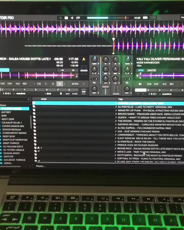Click Deck A FLX button
The width and height of the screenshot is (184, 230).
[18, 84]
